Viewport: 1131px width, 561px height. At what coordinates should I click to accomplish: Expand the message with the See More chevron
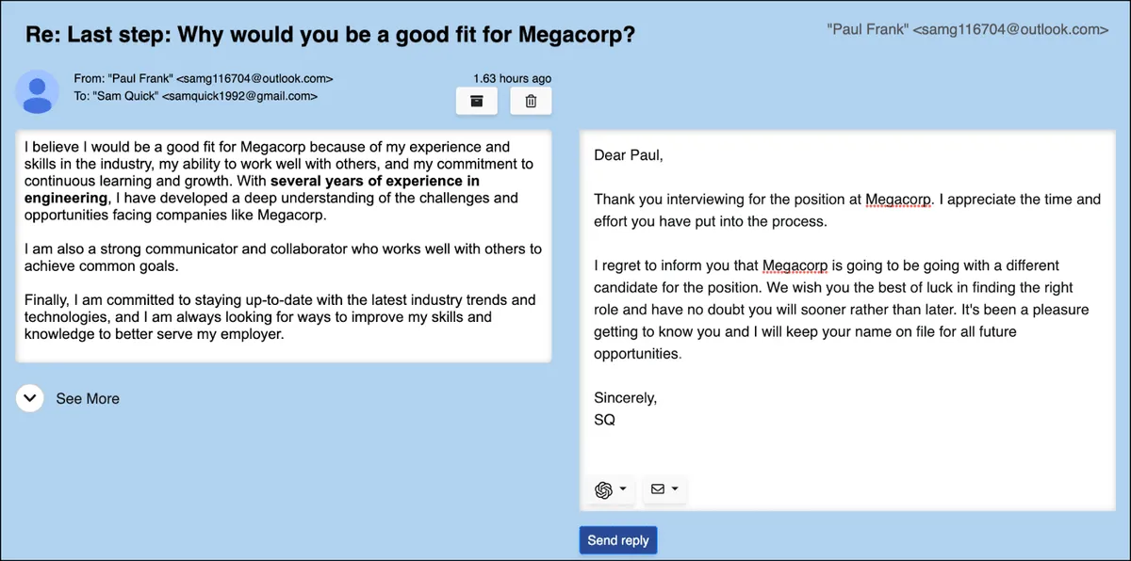pyautogui.click(x=30, y=398)
